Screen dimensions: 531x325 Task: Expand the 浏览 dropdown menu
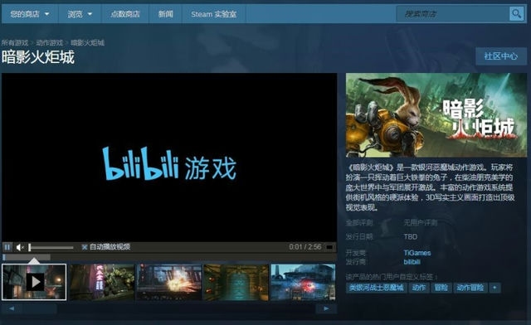click(x=80, y=14)
